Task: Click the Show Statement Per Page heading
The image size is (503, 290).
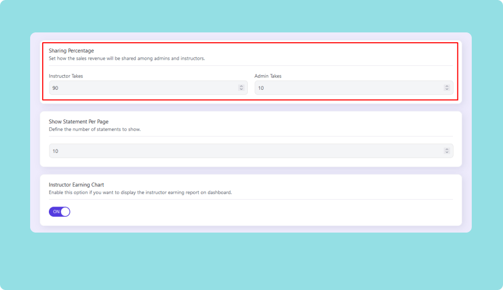Action: (78, 122)
